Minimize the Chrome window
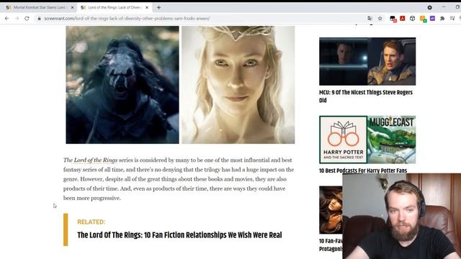 (x=444, y=7)
